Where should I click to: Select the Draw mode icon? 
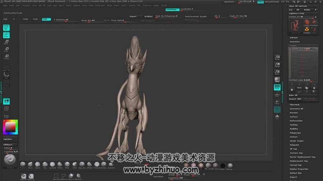click(x=6, y=35)
